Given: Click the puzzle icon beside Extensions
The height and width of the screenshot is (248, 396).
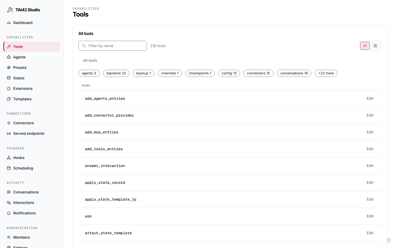Looking at the screenshot, I should pos(9,89).
